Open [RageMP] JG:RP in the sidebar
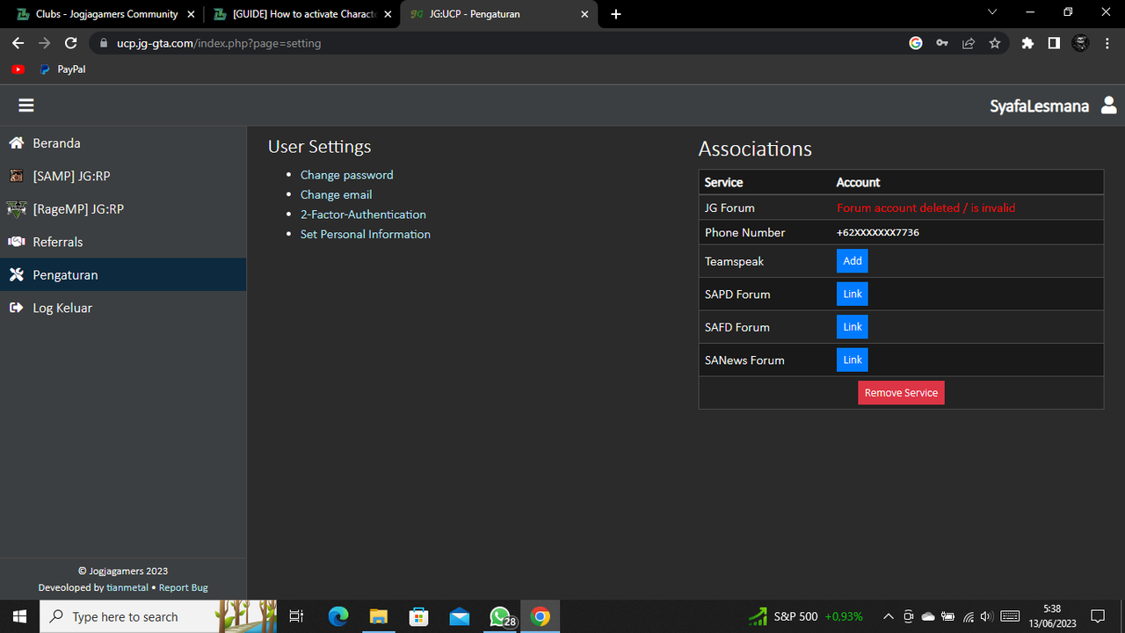1125x633 pixels. click(x=123, y=209)
